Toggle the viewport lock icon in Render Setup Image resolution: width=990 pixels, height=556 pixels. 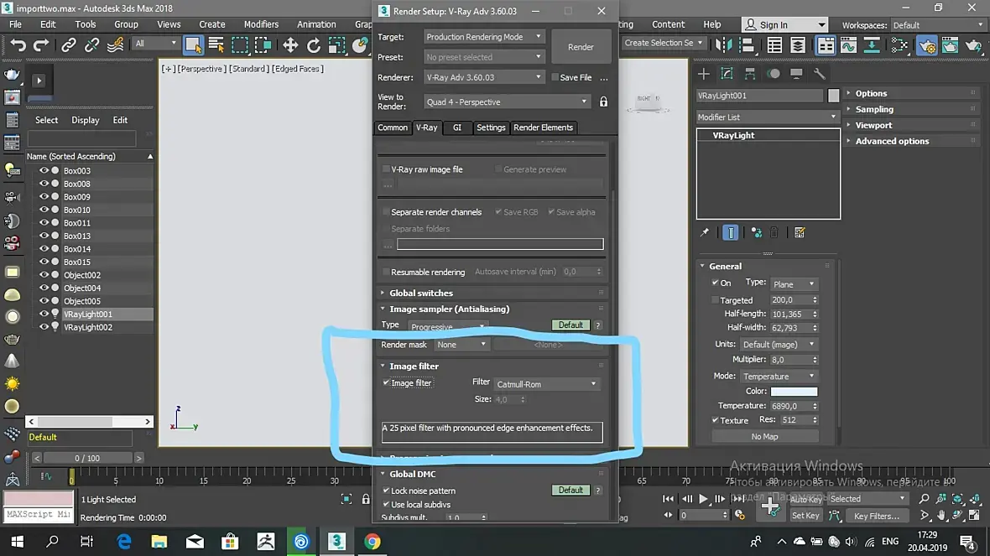pyautogui.click(x=603, y=101)
